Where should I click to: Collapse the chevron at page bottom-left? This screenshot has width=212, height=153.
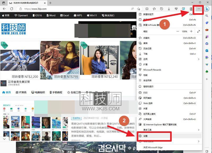tap(4, 139)
